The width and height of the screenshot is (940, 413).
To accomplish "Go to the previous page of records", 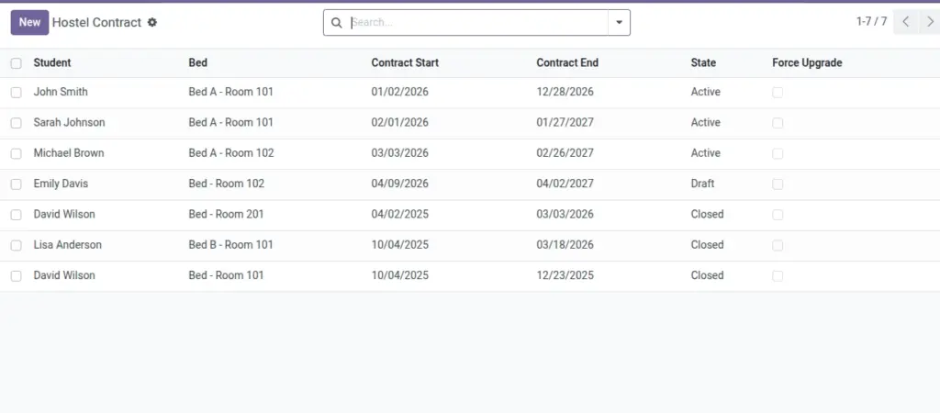I will (906, 22).
